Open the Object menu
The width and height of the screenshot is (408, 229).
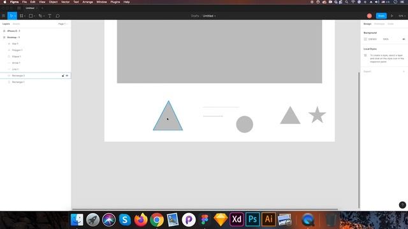[53, 2]
